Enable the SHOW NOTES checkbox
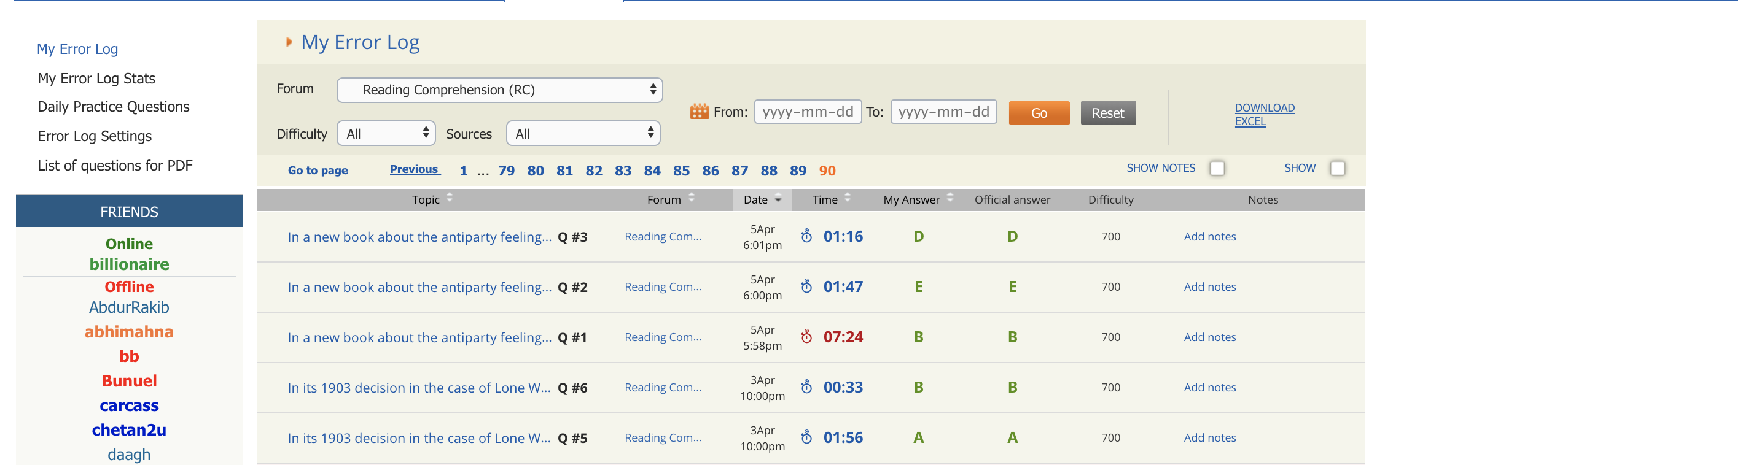 [x=1217, y=169]
